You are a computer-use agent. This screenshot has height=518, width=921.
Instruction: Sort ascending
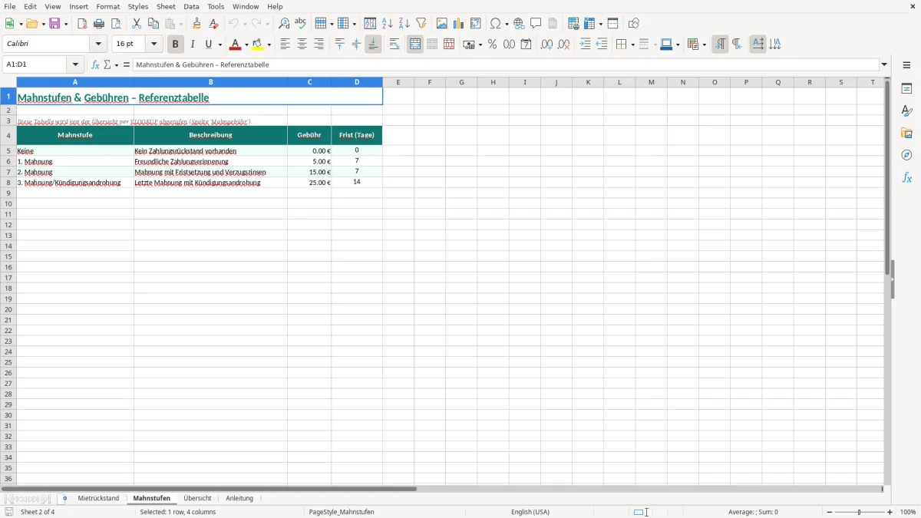387,24
